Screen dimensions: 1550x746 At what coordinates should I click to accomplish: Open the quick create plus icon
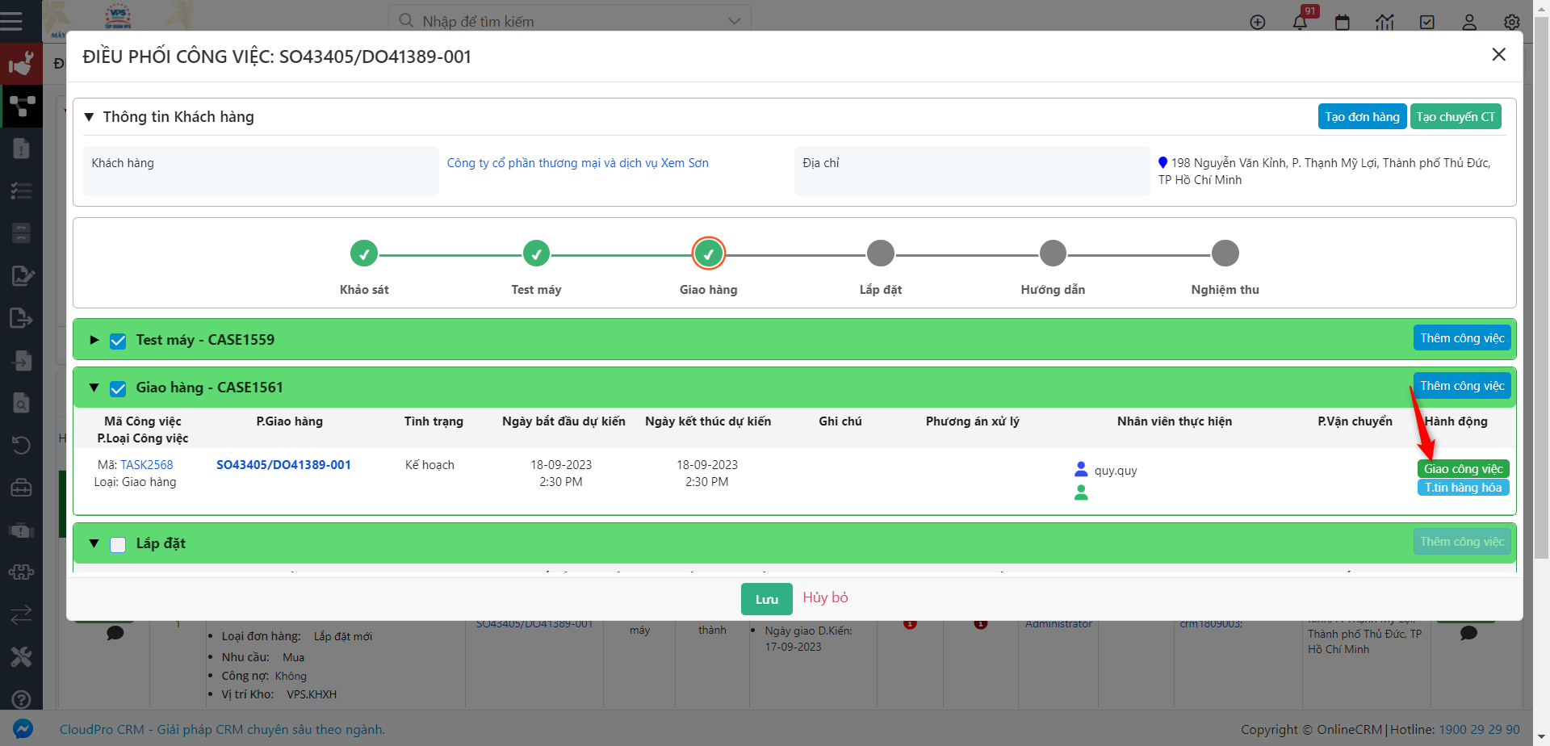(1258, 23)
